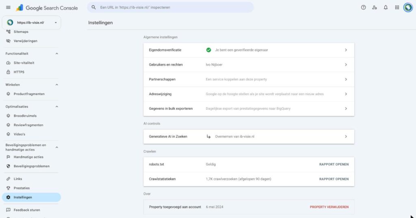Click the Site-vitaliteit gauge icon
Viewport: 416px width, 218px height.
point(8,63)
